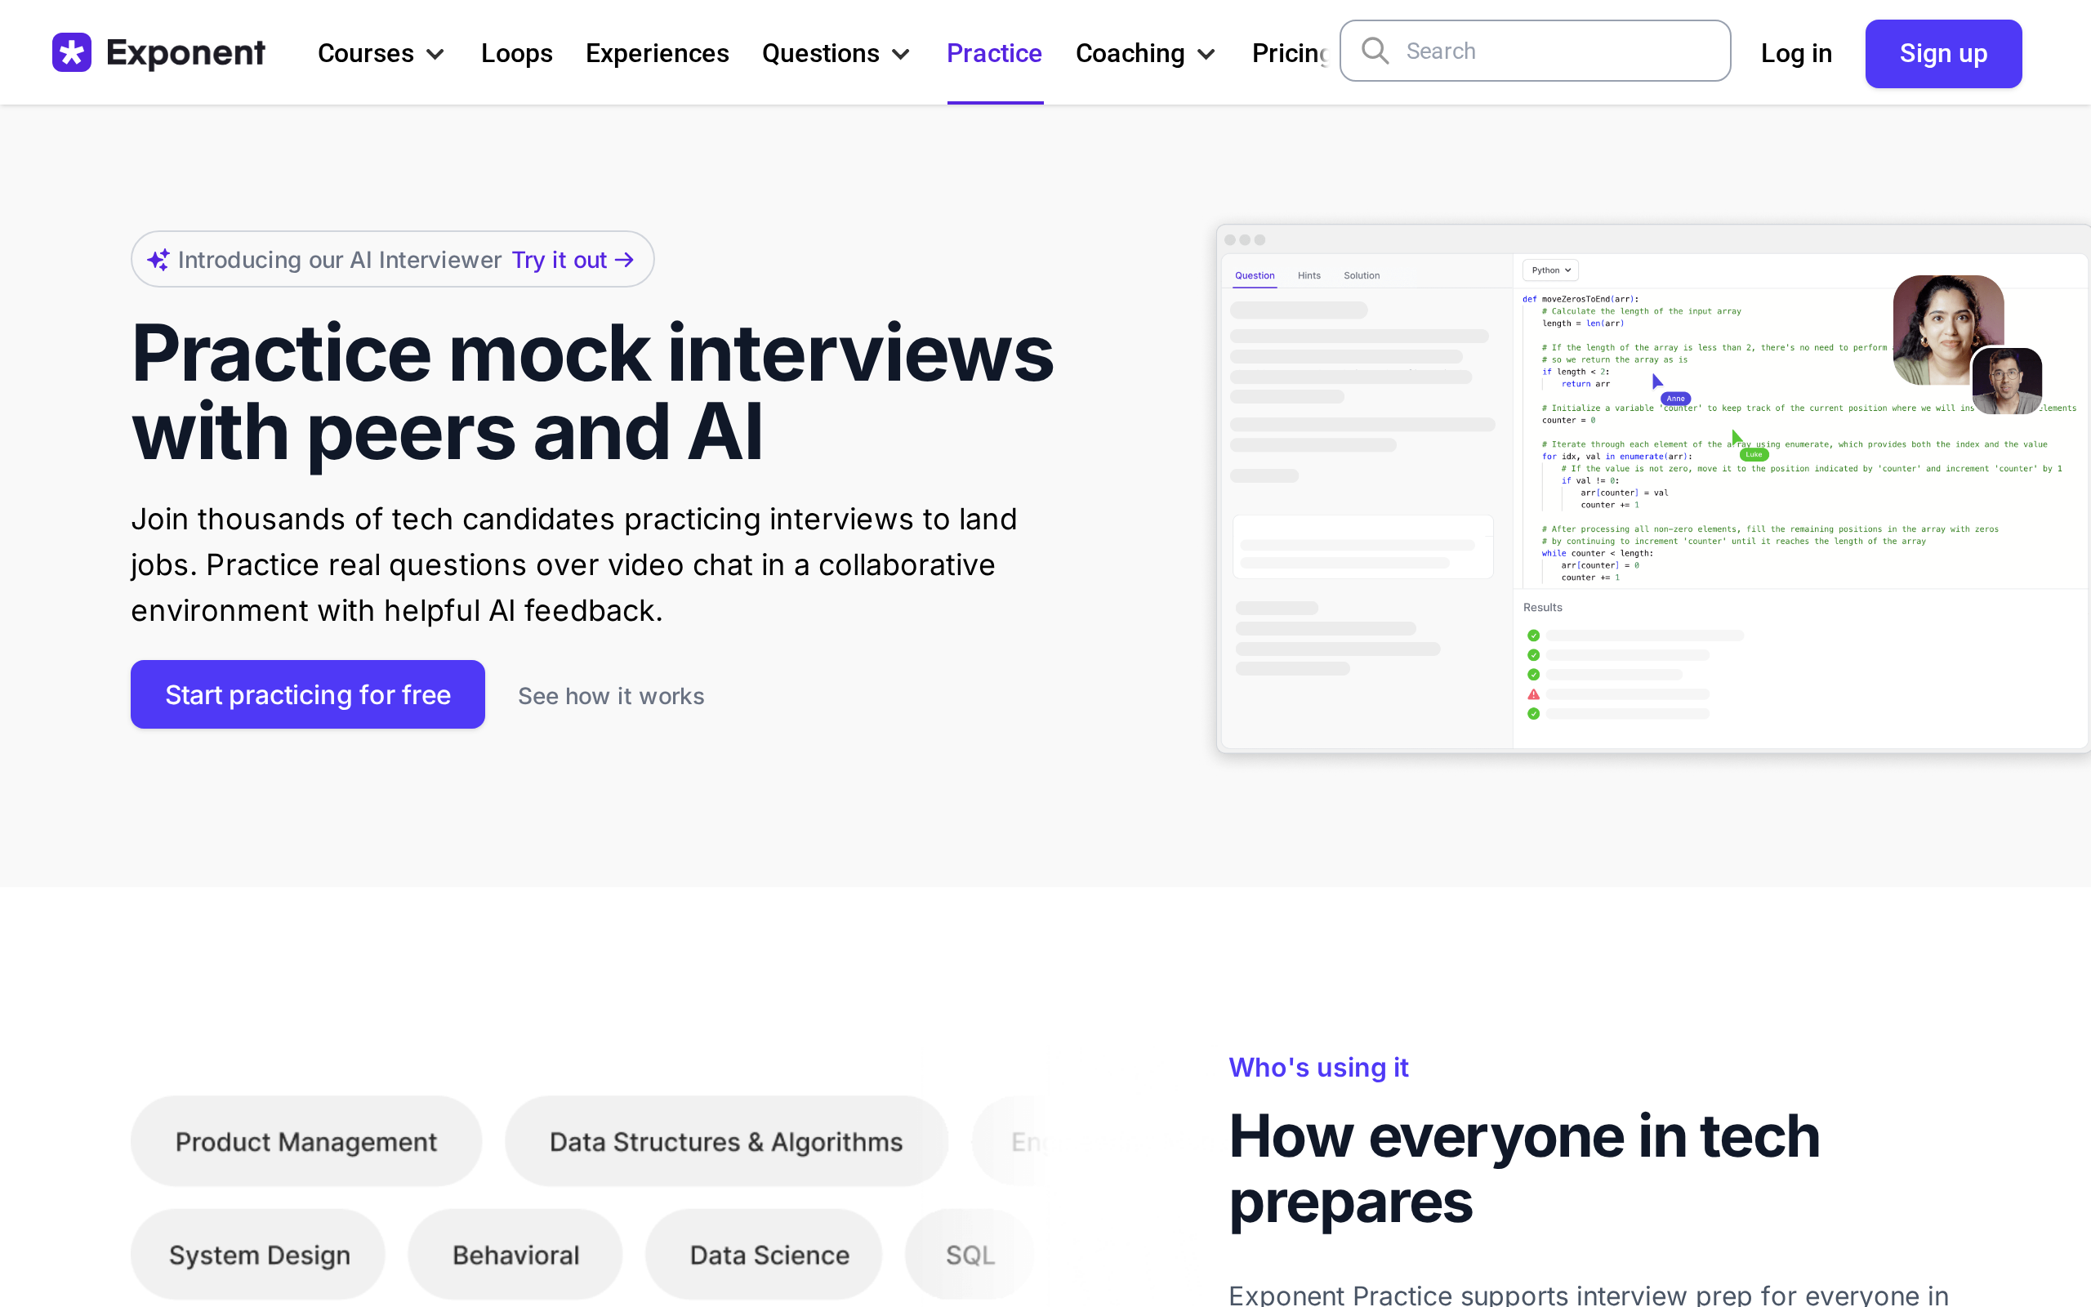Click the first green check result icon
Viewport: 2091px width, 1307px height.
1534,636
